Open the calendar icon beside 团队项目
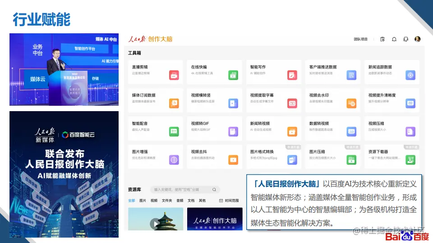The width and height of the screenshot is (433, 243). [382, 39]
